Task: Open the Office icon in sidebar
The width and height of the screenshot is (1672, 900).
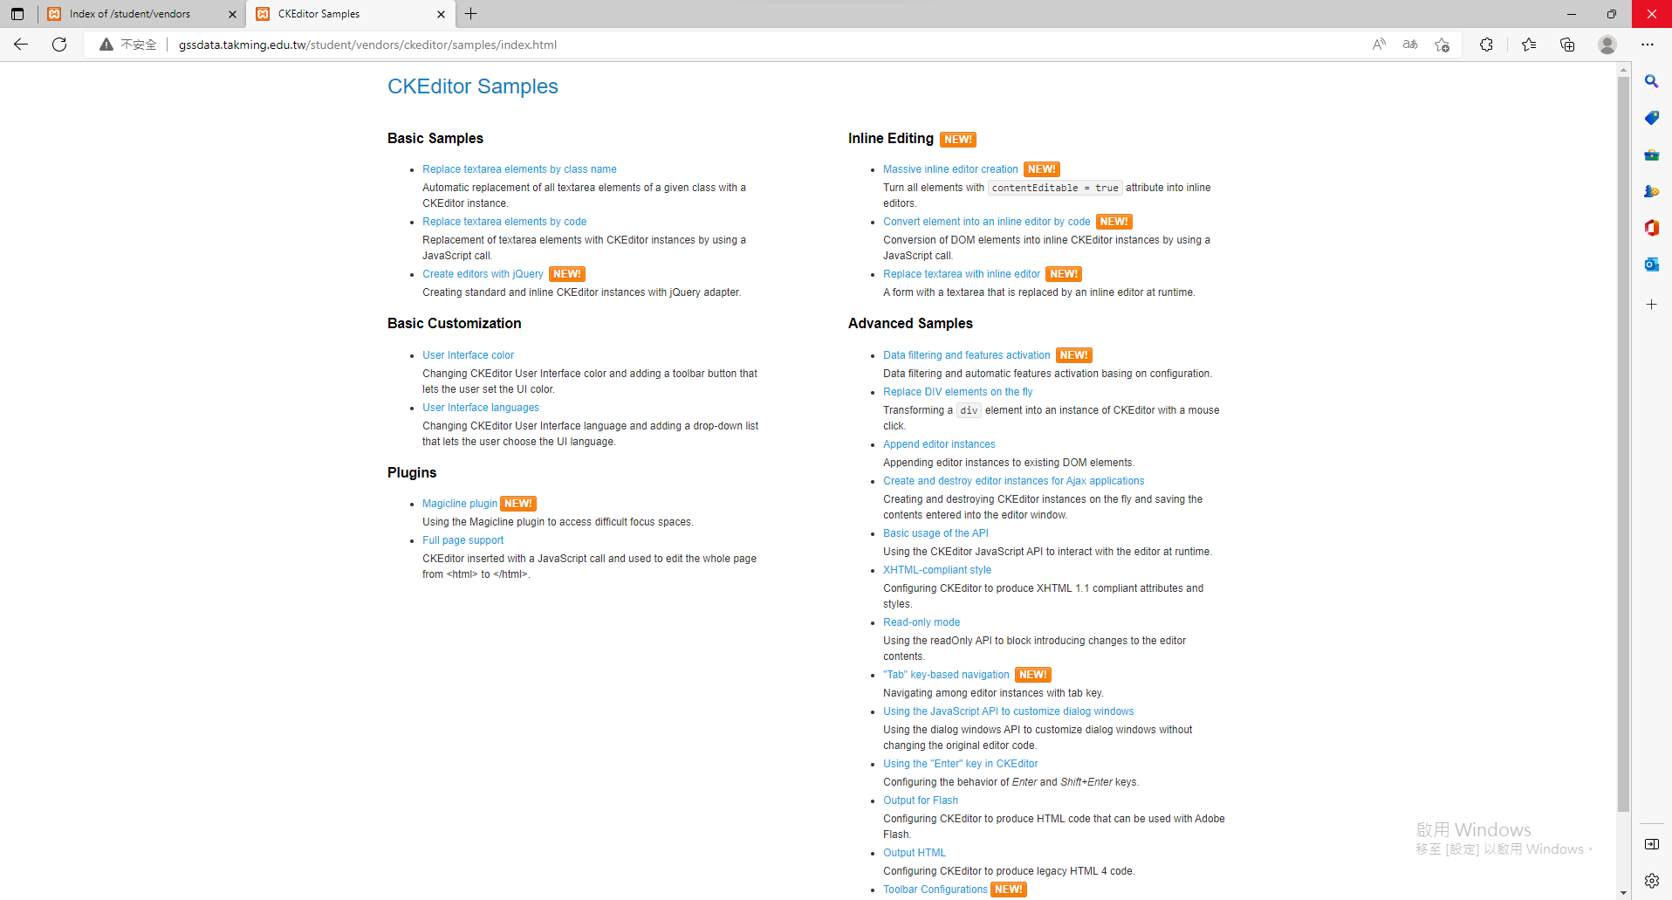Action: [x=1651, y=228]
